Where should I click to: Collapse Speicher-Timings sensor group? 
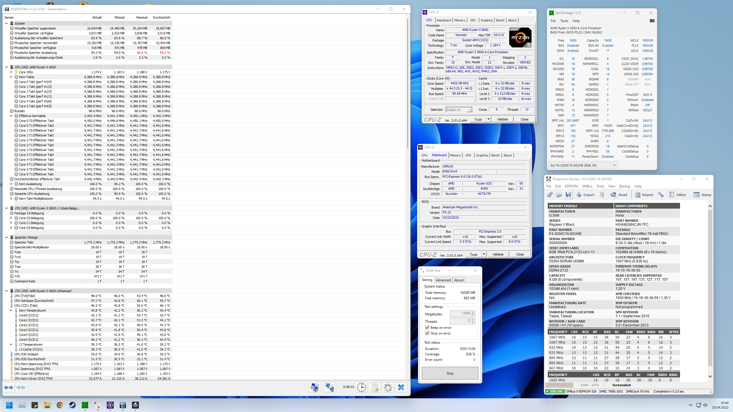click(6, 237)
